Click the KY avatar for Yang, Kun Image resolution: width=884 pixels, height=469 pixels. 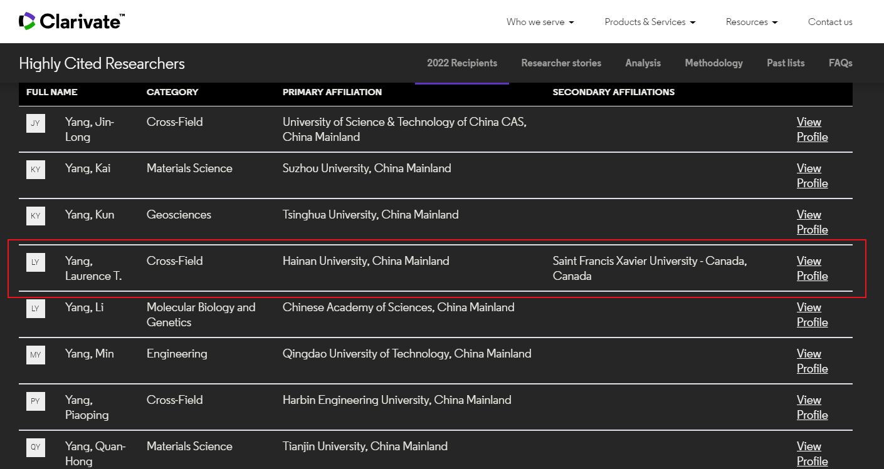[x=36, y=216]
